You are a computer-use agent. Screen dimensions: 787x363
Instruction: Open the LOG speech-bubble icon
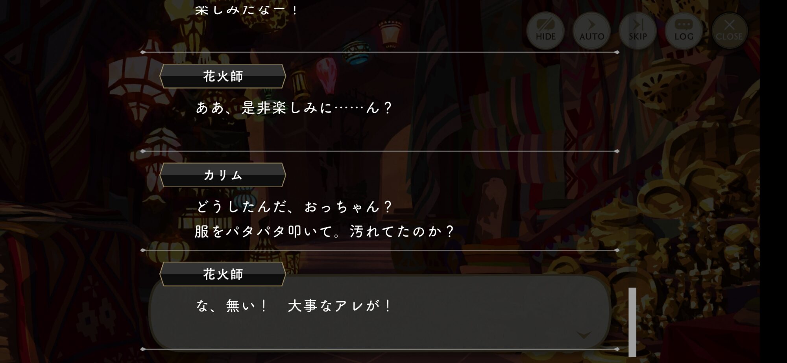pyautogui.click(x=684, y=30)
